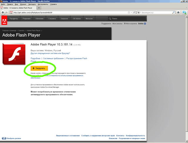
Task: Click Другая операционная система или браузер link
Action: pyautogui.click(x=50, y=53)
